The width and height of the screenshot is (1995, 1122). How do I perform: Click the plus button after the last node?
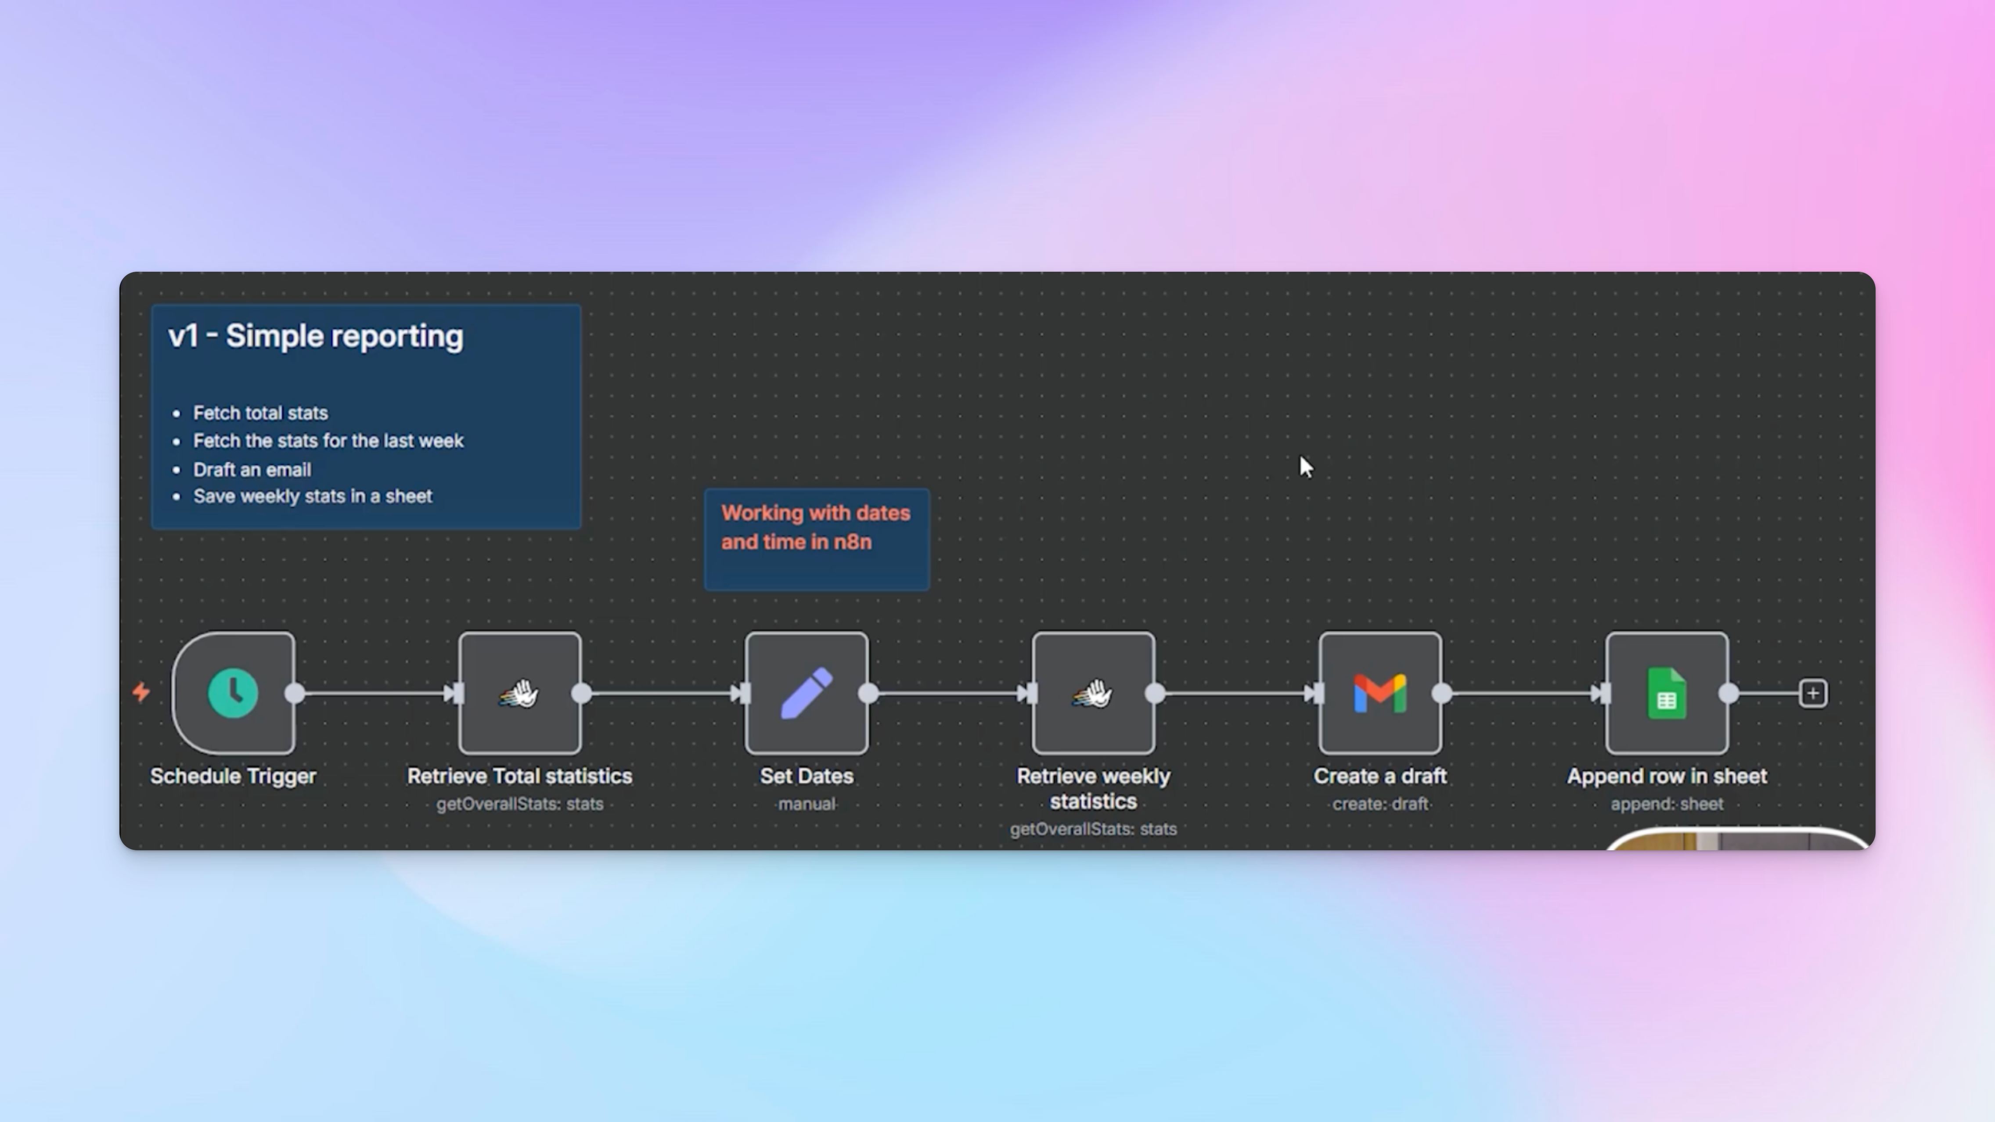point(1812,693)
